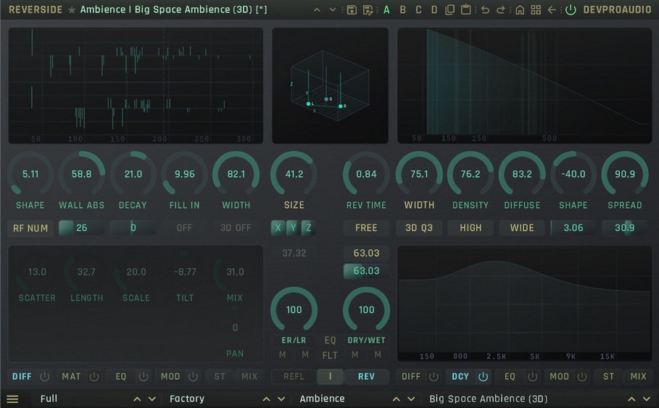Image resolution: width=659 pixels, height=408 pixels.
Task: Toggle power for the right EQ section
Action: (533, 377)
